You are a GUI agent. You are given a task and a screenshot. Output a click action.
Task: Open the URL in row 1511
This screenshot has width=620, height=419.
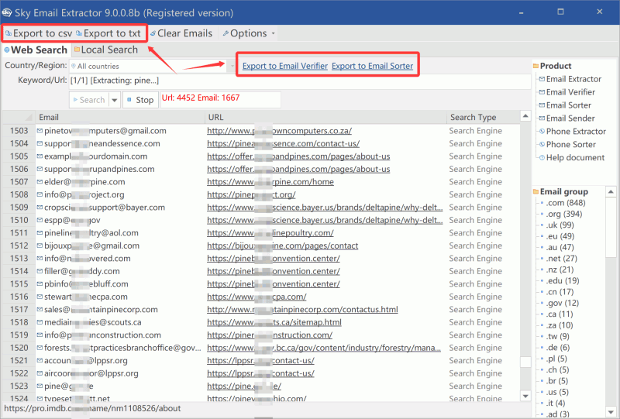click(270, 233)
